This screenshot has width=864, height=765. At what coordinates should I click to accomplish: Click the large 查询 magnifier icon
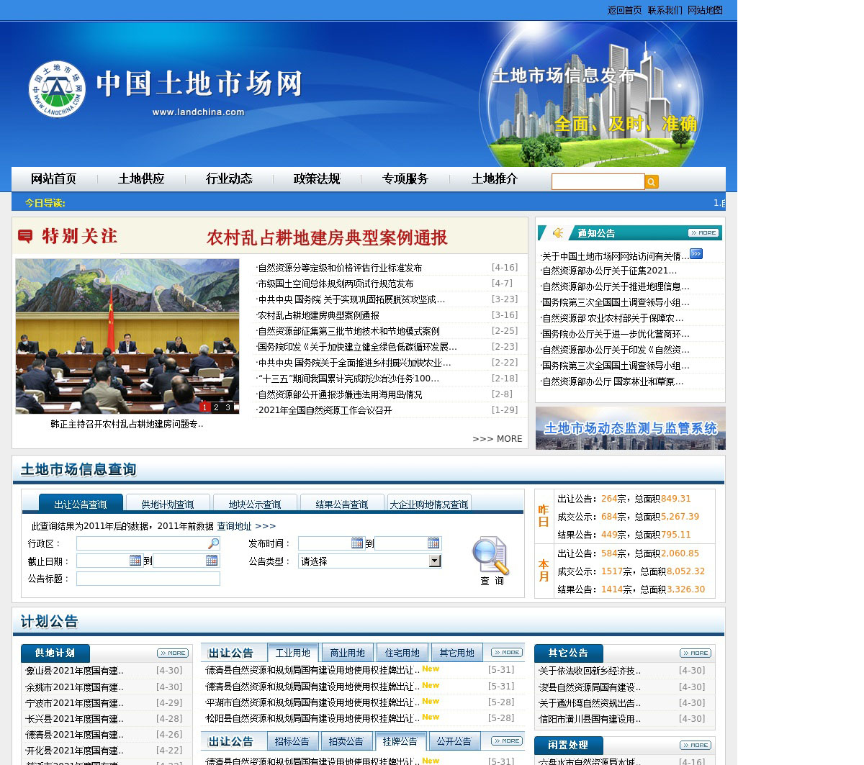point(491,557)
